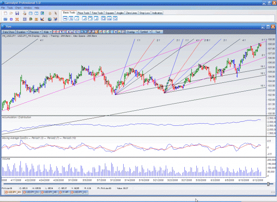Viewport: 277px width, 202px height.
Task: Open the Duration dropdown
Action: pyautogui.click(x=22, y=32)
